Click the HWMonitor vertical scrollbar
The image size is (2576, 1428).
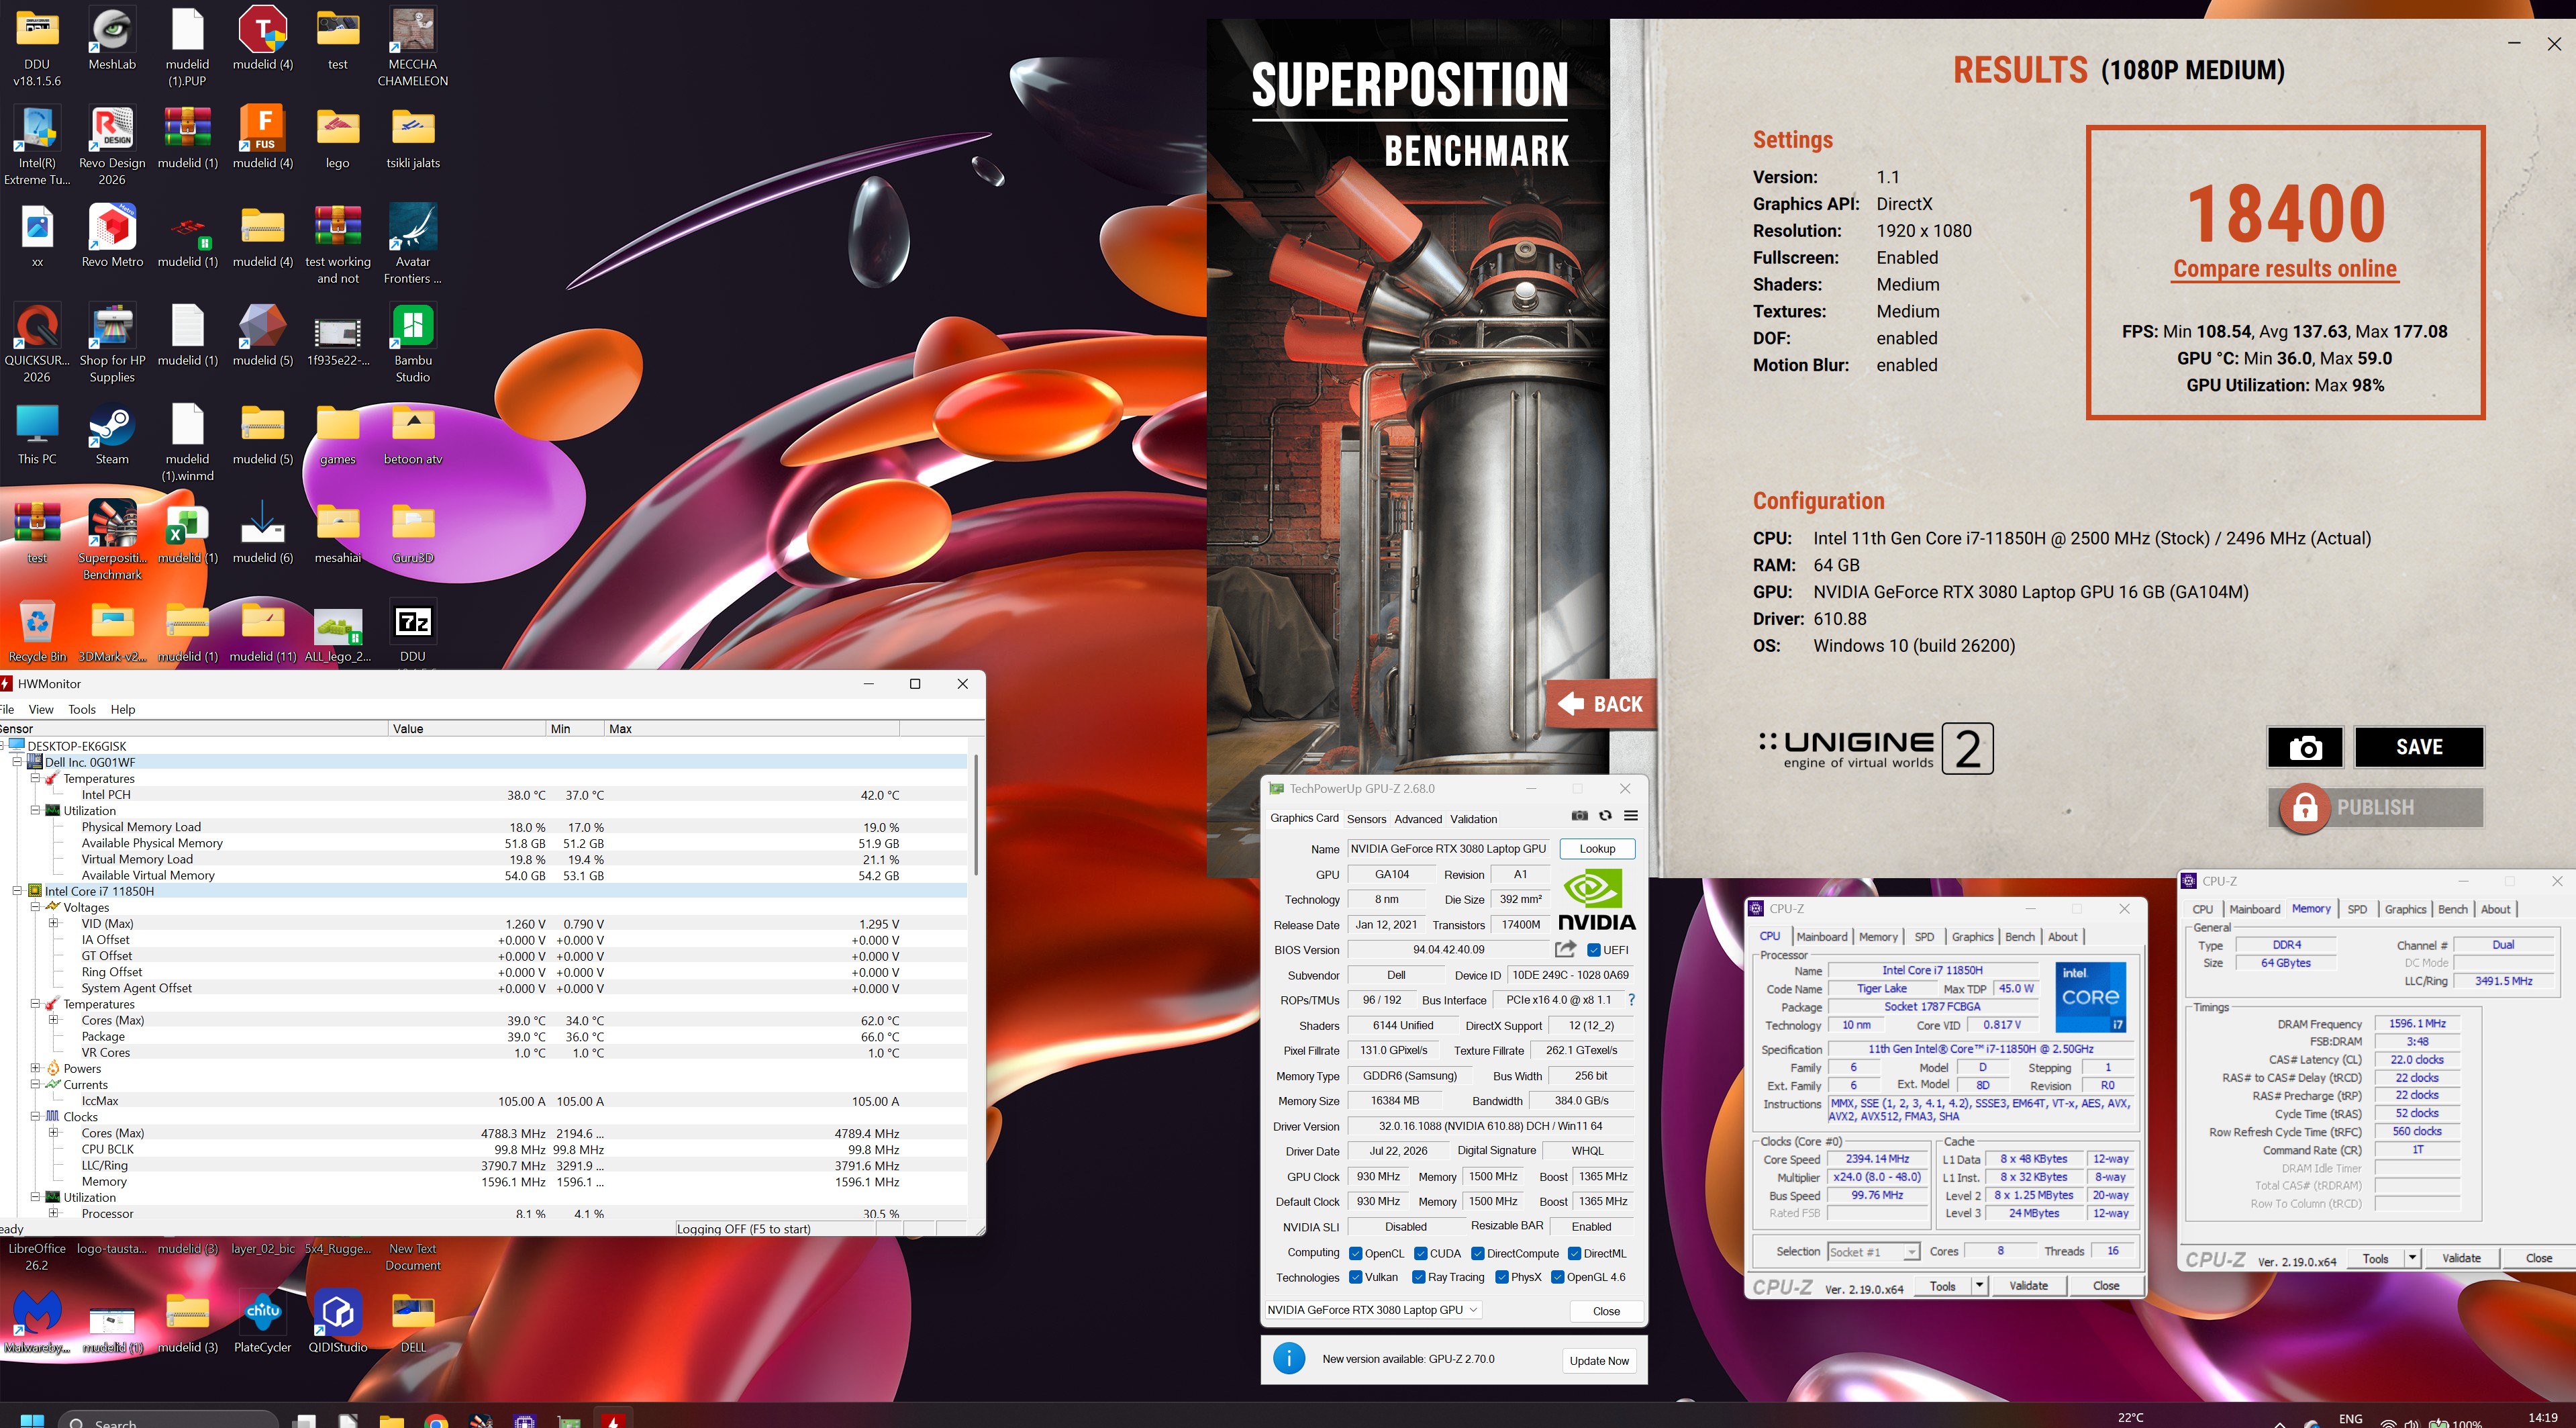(x=975, y=815)
